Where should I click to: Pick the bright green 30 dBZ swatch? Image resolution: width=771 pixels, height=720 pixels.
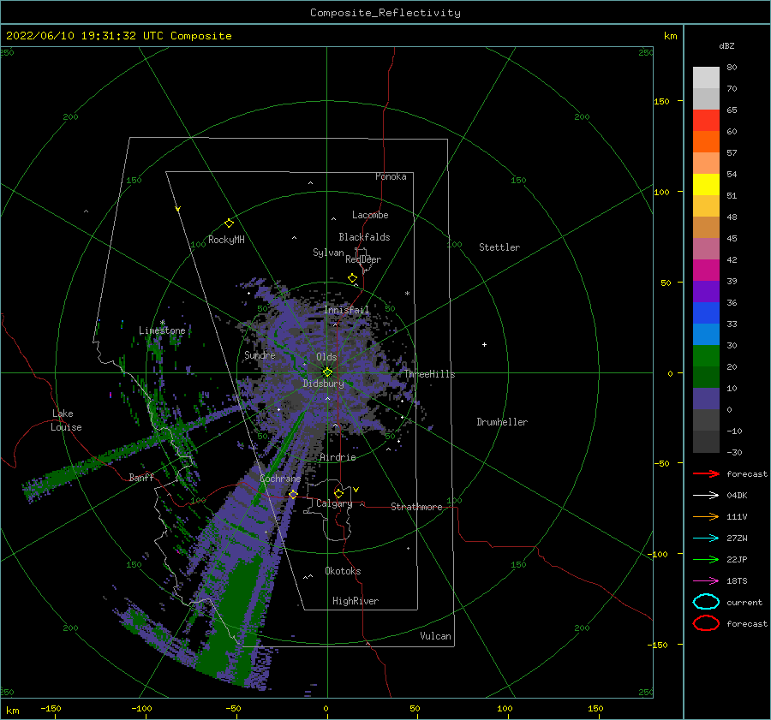[x=706, y=356]
